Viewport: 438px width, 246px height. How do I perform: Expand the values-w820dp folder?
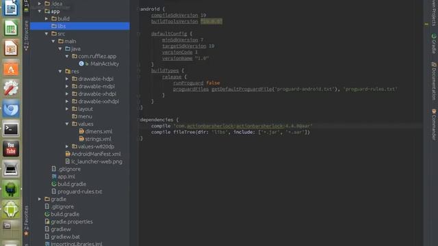67,146
